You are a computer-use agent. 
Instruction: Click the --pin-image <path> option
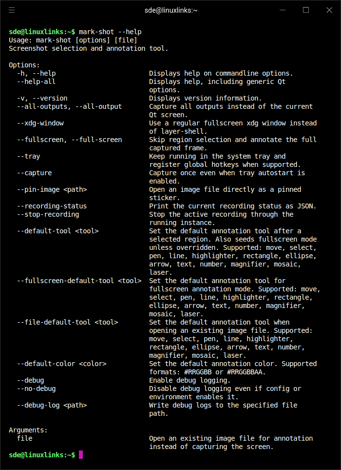pyautogui.click(x=52, y=189)
